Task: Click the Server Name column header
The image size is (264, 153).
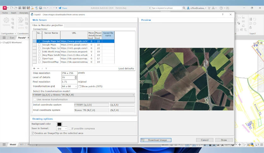Action: click(x=51, y=35)
